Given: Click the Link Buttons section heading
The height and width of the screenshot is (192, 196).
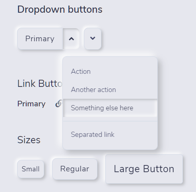Looking at the screenshot, I should (x=40, y=84).
